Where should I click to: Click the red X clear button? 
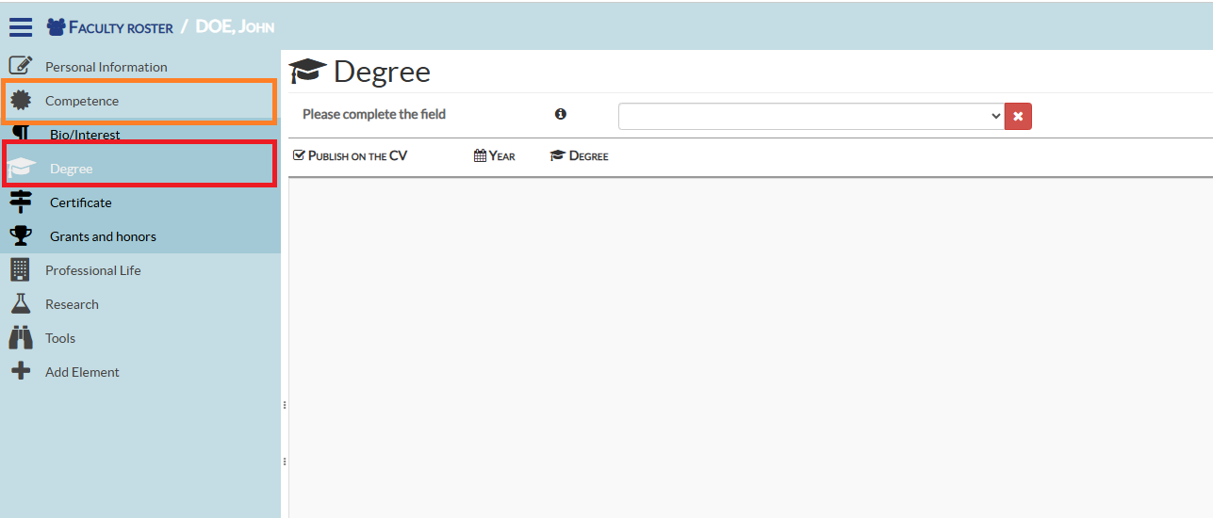click(x=1018, y=116)
